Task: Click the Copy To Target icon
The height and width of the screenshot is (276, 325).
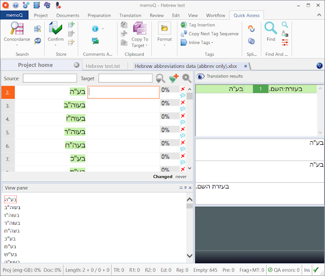Action: pyautogui.click(x=140, y=28)
